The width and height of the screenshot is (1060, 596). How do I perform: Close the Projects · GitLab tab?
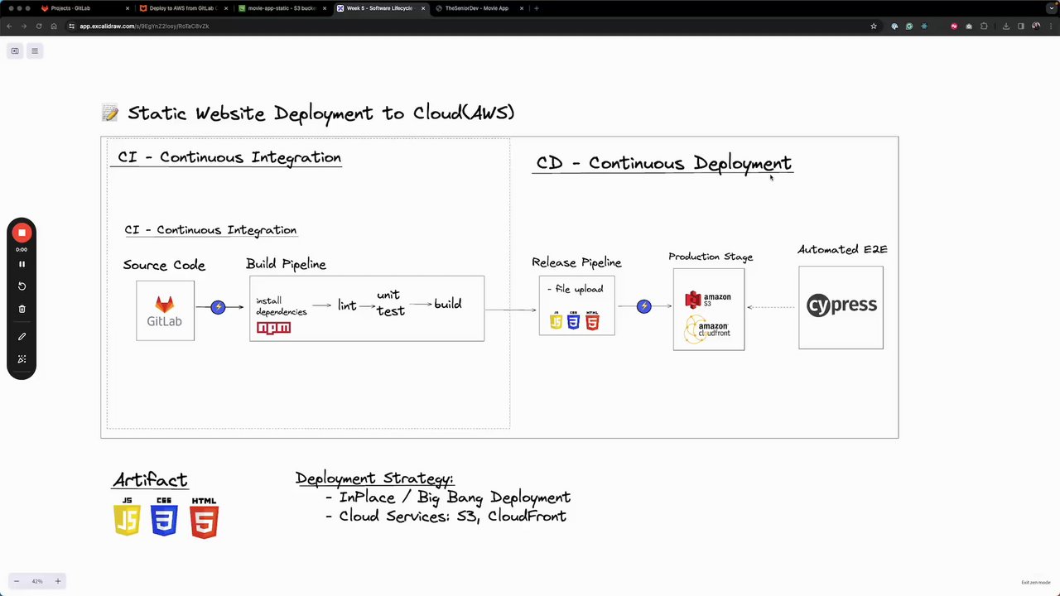(x=128, y=8)
